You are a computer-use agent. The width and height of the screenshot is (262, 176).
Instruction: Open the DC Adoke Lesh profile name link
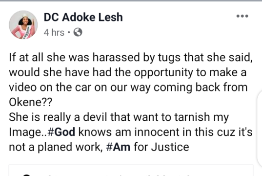coord(83,17)
